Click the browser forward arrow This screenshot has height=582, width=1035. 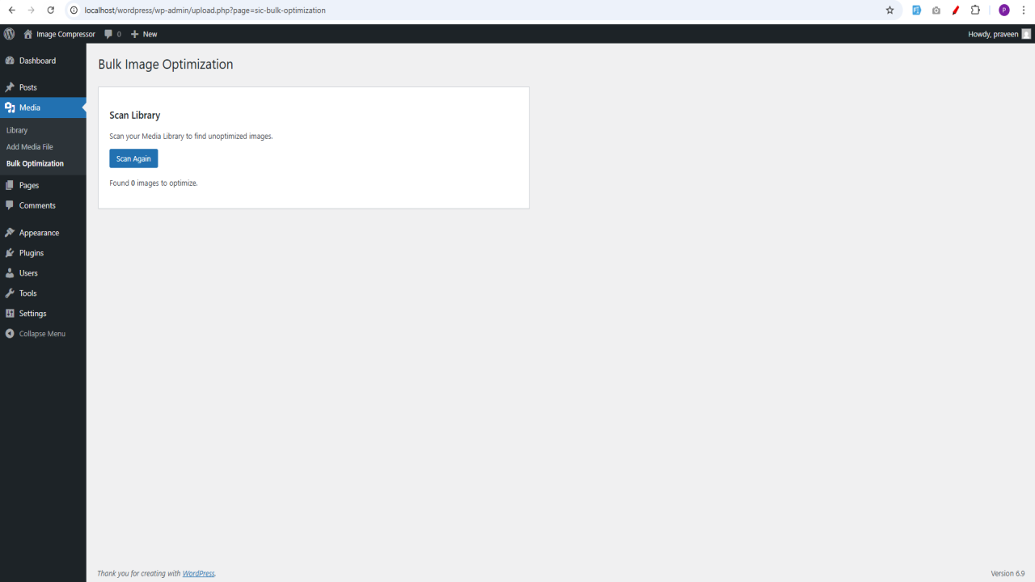point(32,11)
